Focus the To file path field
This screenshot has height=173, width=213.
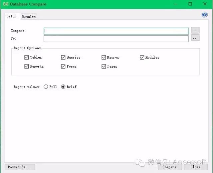(116, 39)
